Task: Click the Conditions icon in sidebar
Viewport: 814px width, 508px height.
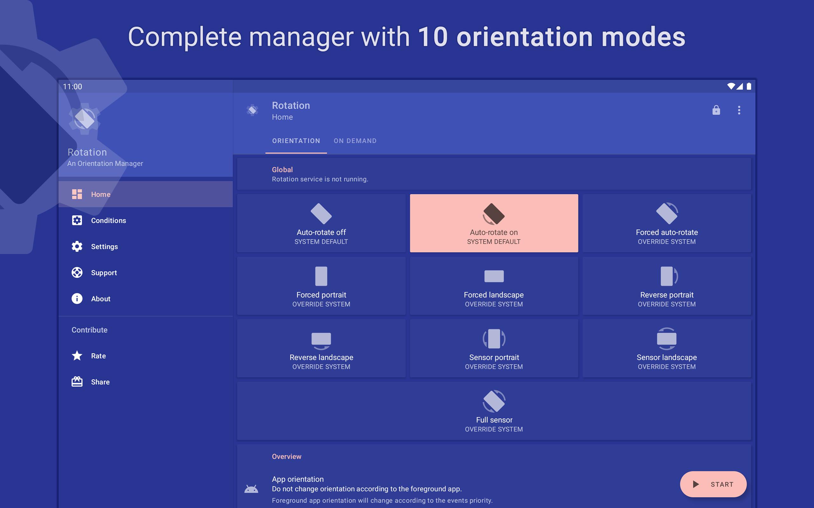Action: (77, 220)
